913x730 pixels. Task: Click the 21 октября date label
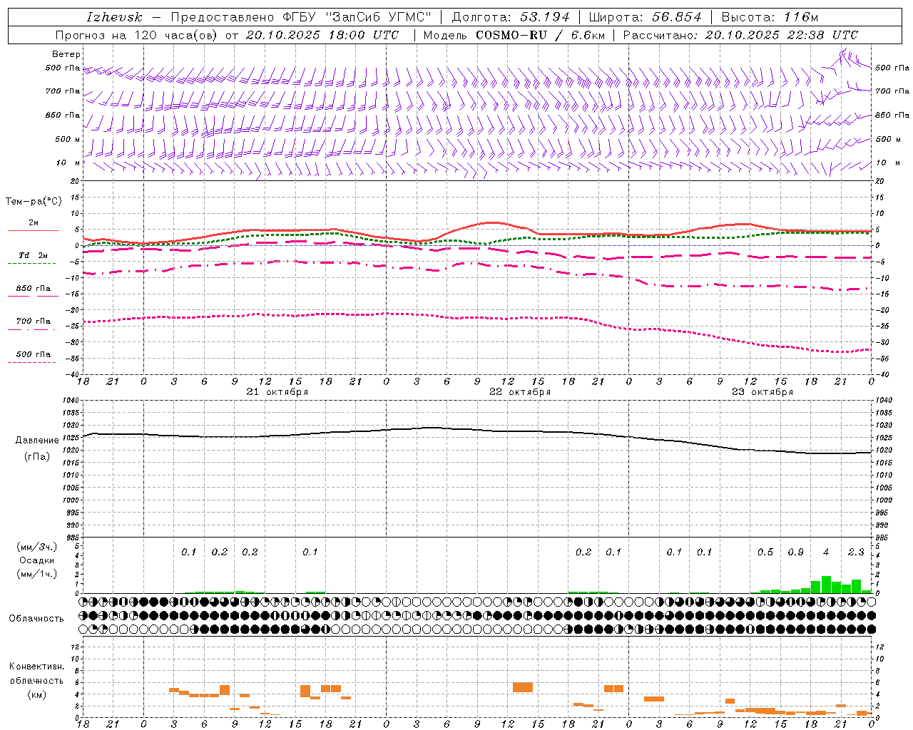277,392
